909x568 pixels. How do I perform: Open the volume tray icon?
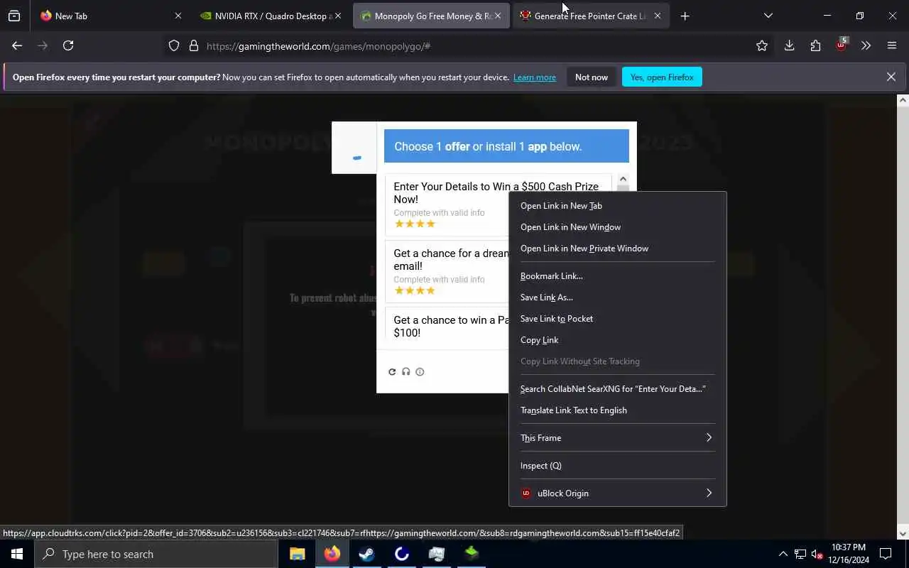(817, 554)
